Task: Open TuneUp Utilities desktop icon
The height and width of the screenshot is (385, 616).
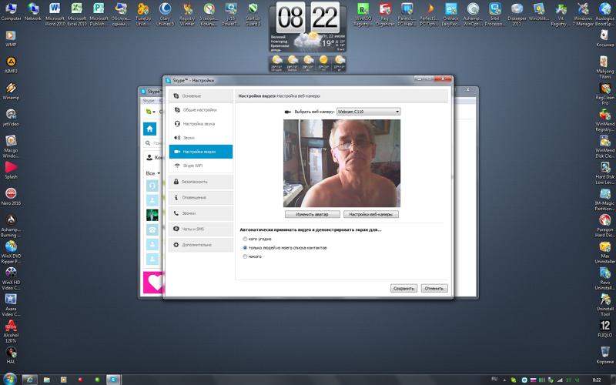Action: (x=143, y=14)
